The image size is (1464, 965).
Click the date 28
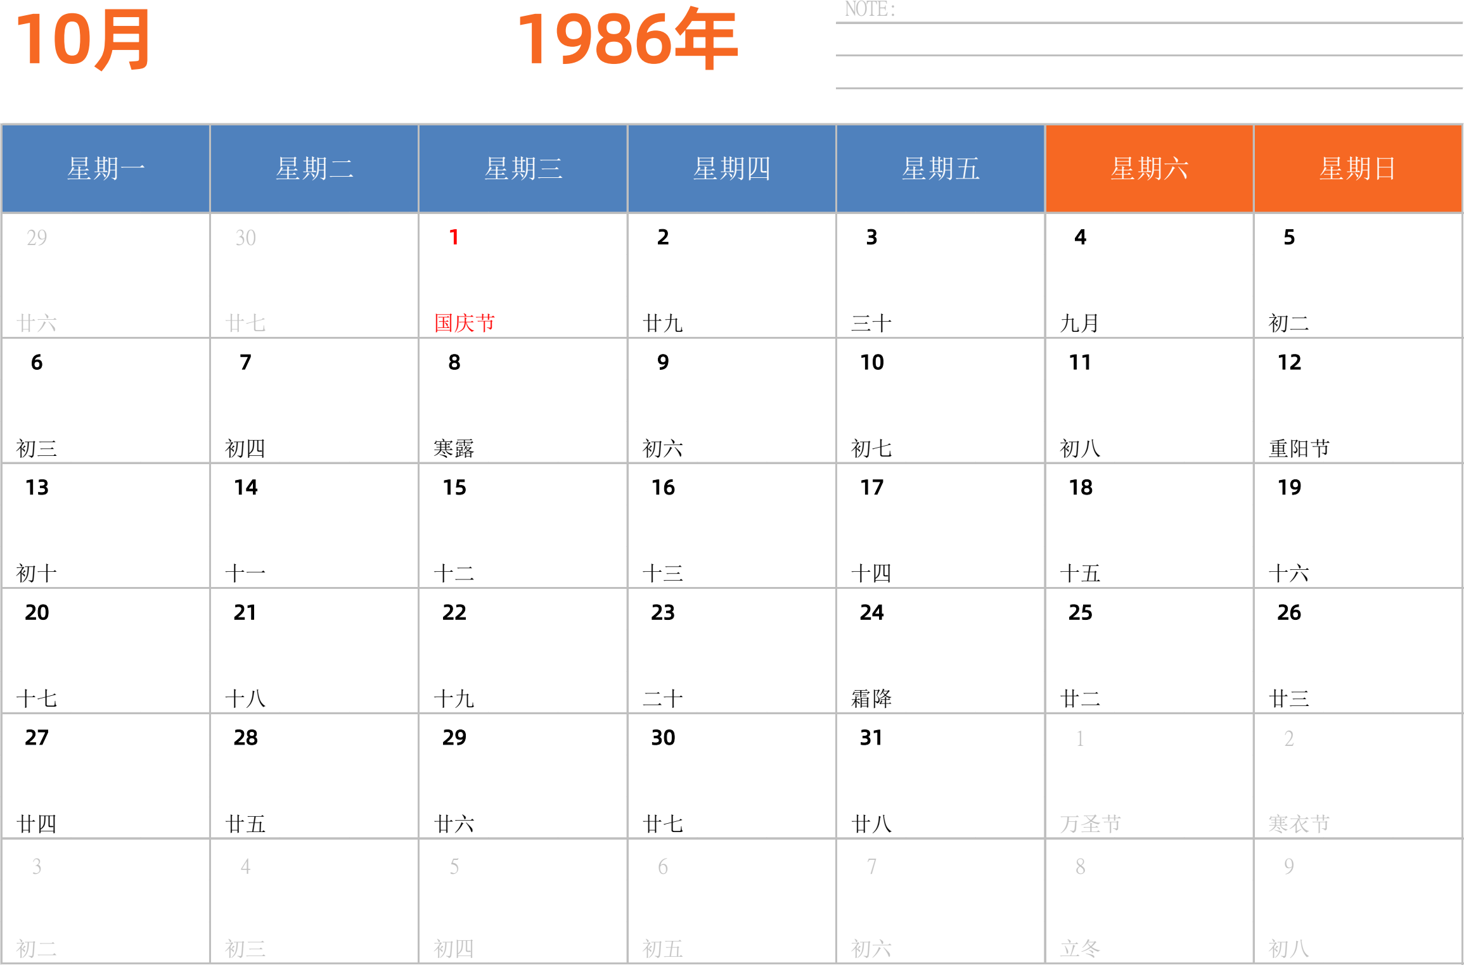pos(245,738)
